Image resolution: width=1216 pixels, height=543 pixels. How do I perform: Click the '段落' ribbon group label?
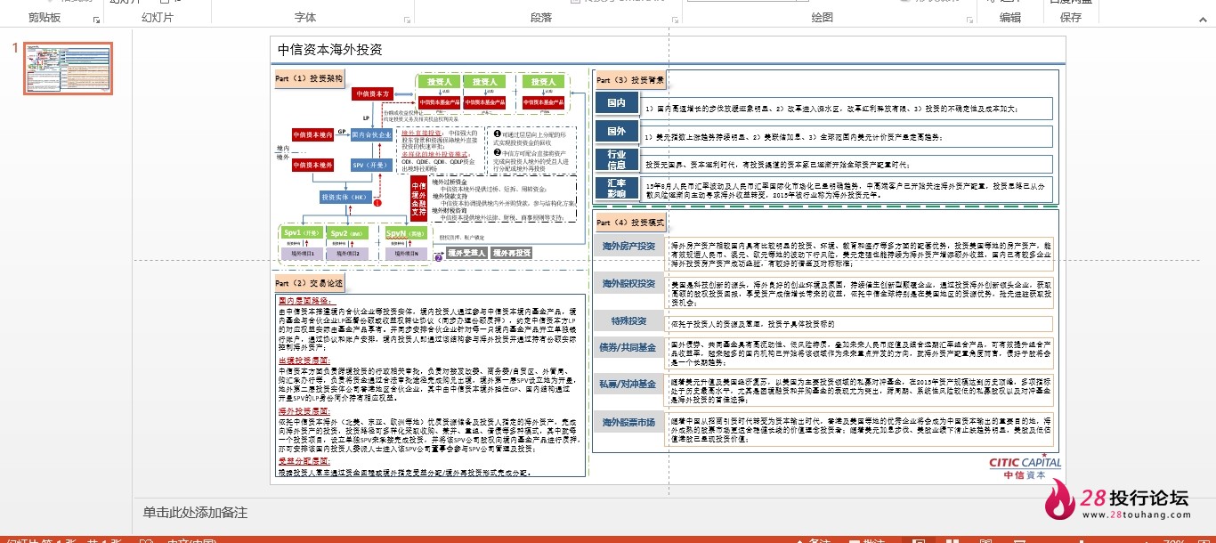click(541, 18)
